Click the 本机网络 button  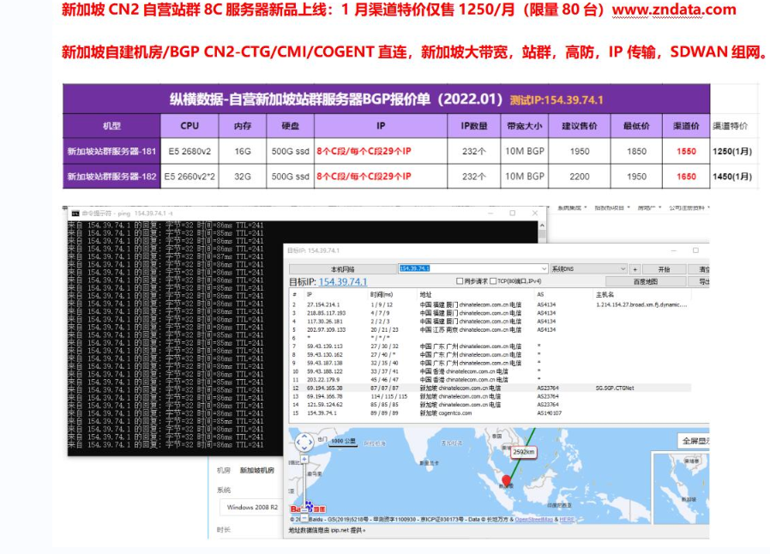[x=343, y=269]
